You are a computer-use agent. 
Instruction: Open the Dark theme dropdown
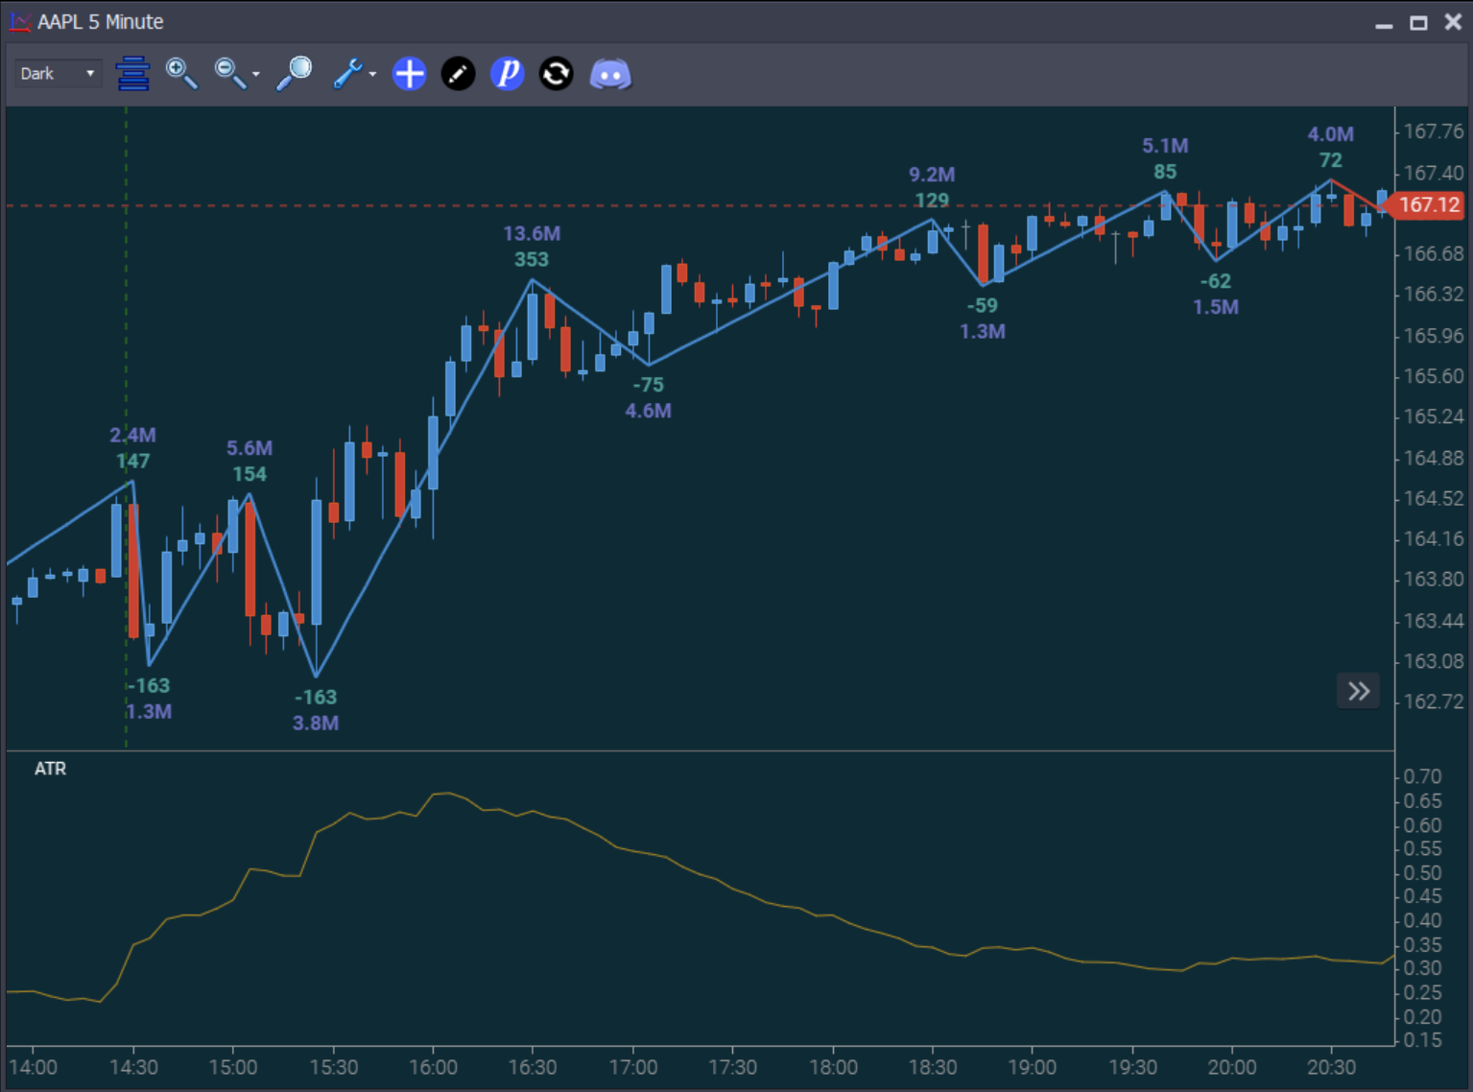[x=58, y=74]
